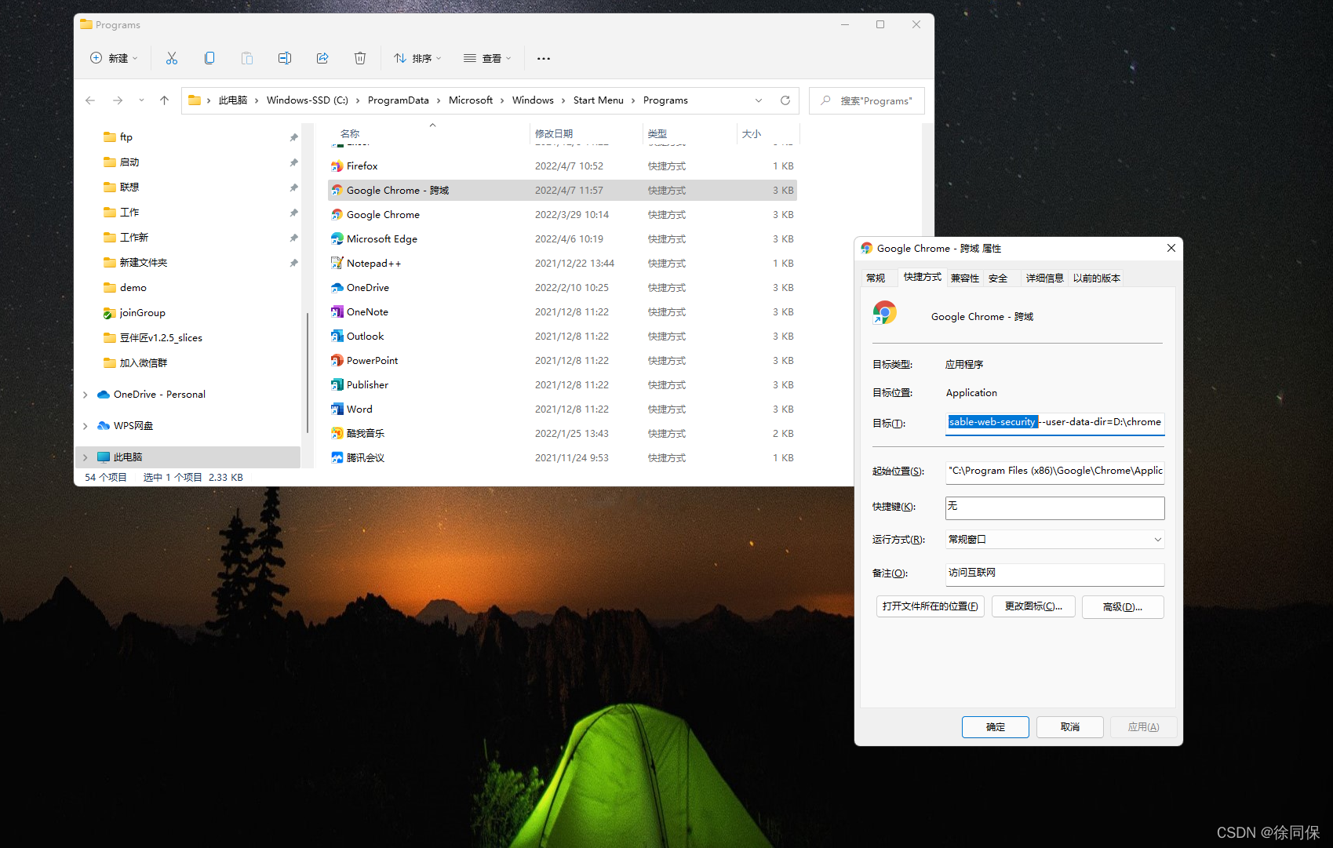The height and width of the screenshot is (848, 1333).
Task: Open the 查看 (View) dropdown
Action: (x=487, y=58)
